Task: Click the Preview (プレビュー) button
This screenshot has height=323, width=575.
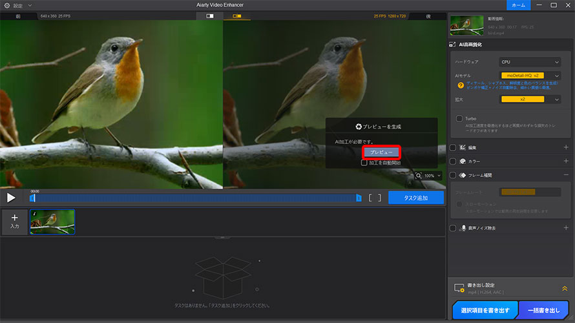Action: (381, 152)
